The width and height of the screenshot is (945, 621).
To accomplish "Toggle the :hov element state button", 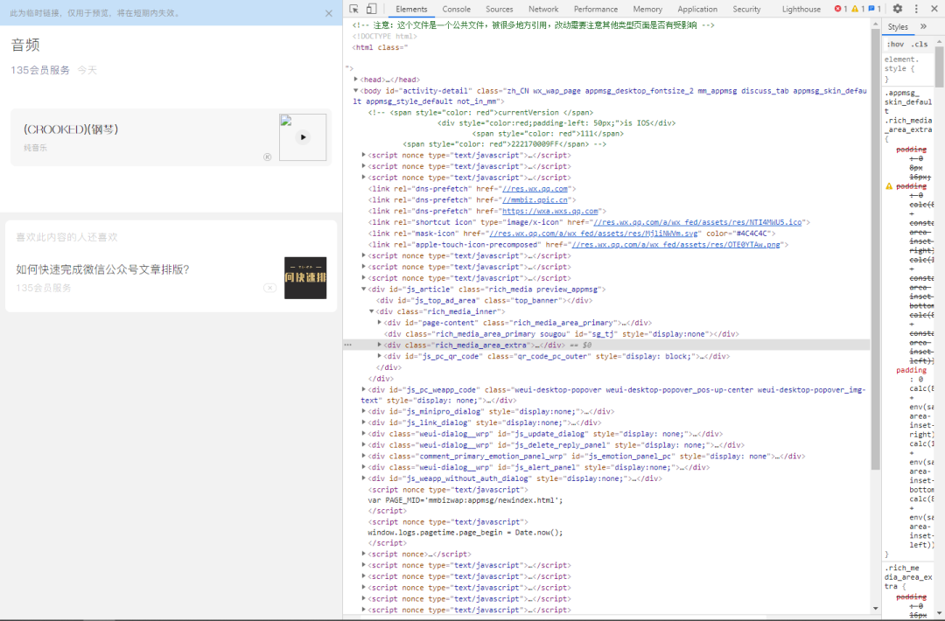I will (895, 44).
